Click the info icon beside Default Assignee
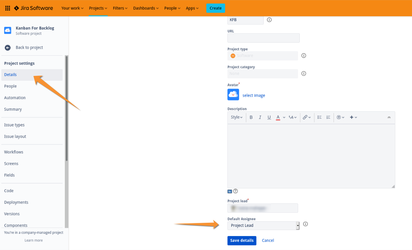The image size is (412, 250). click(305, 224)
